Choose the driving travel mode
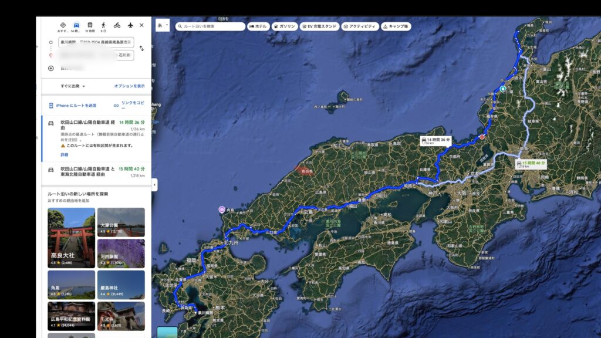Viewport: 601px width, 338px height. [x=76, y=25]
